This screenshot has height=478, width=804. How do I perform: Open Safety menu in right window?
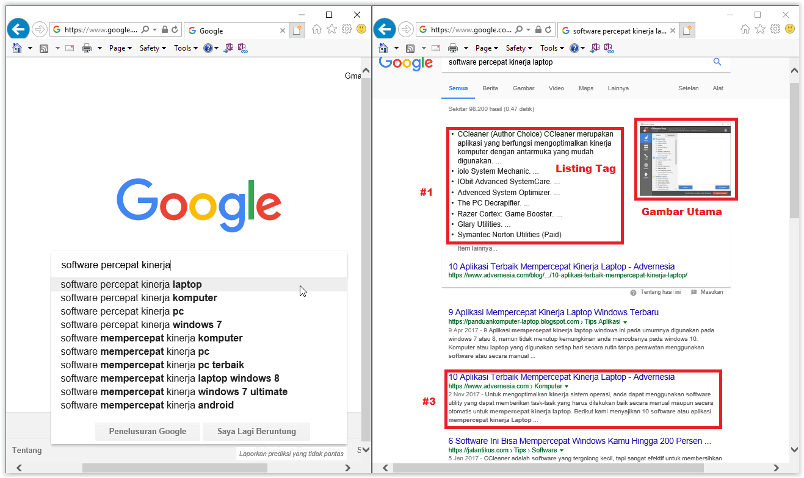pos(519,48)
